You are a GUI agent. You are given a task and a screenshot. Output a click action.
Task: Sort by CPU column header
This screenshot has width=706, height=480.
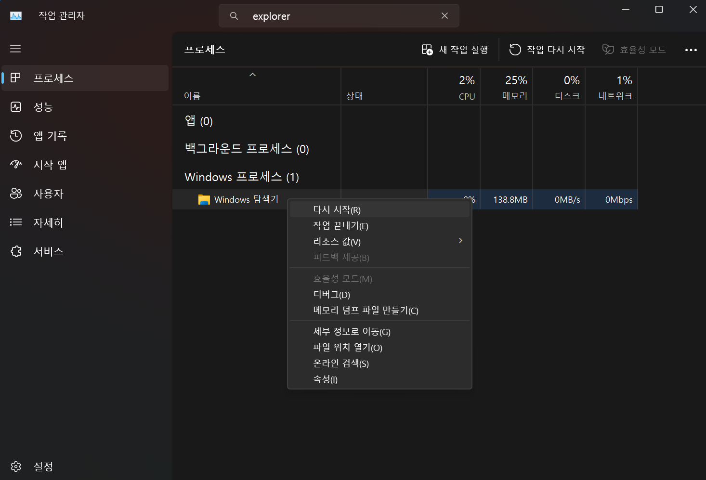[454, 87]
